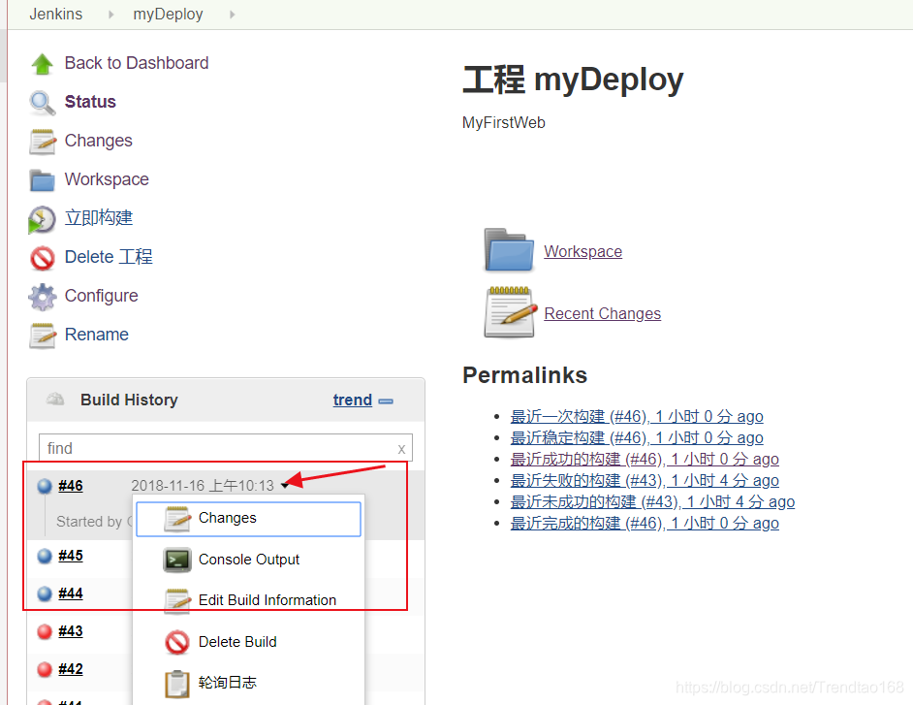Click the Workspace folder icon in sidebar
This screenshot has width=913, height=705.
coord(42,180)
